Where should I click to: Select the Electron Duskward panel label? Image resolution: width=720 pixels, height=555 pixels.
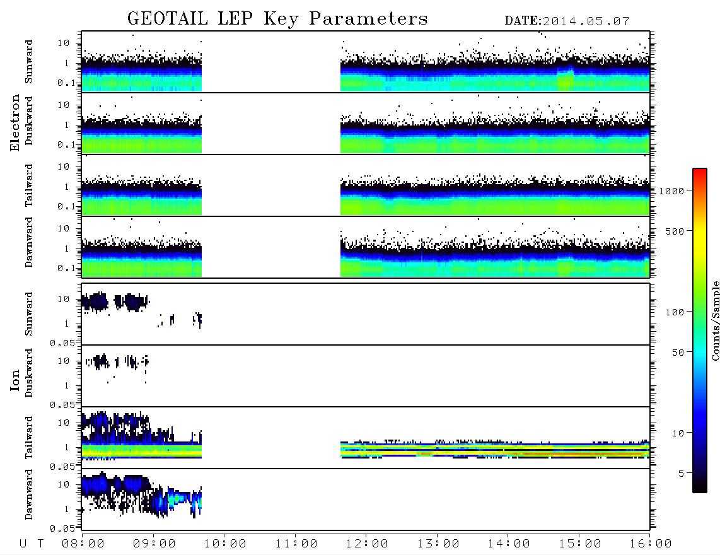point(29,120)
